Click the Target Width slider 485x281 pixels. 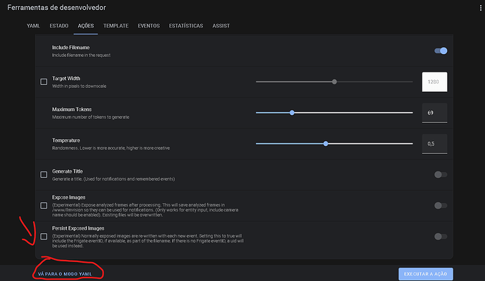334,81
